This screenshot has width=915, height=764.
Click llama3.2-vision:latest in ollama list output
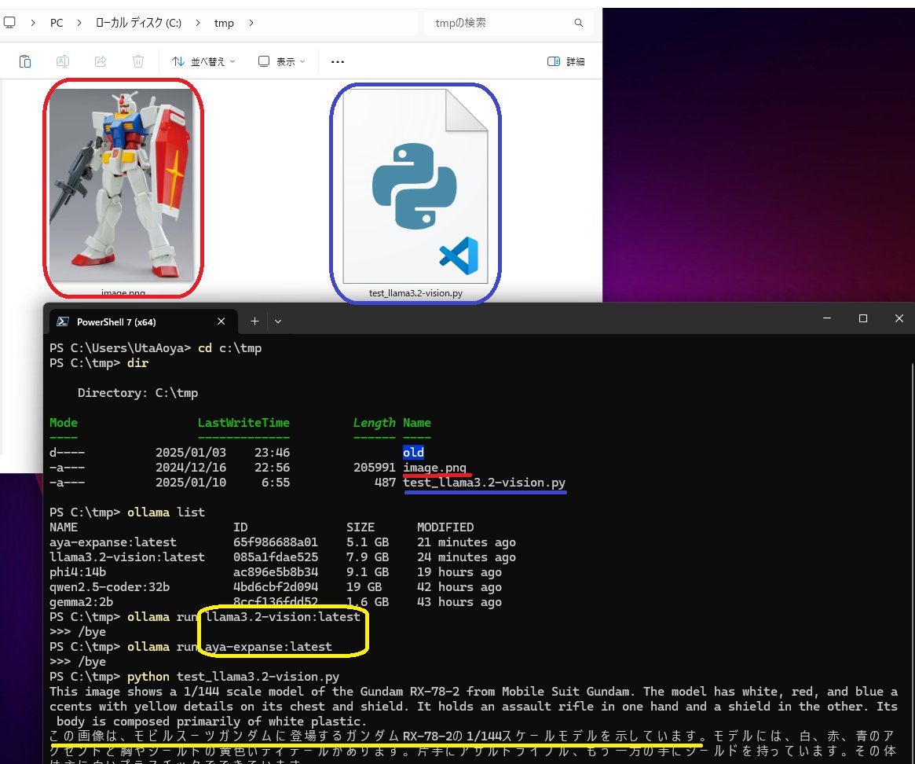[x=127, y=557]
